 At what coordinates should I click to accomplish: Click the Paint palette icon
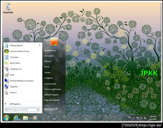7,75
